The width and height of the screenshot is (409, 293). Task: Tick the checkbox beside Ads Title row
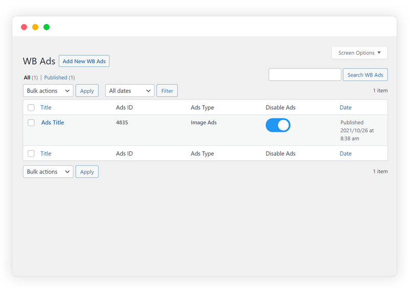[x=31, y=123]
